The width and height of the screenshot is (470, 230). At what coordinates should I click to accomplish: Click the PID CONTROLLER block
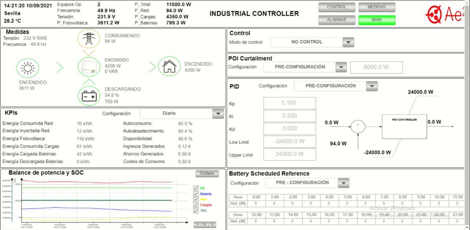click(x=405, y=126)
